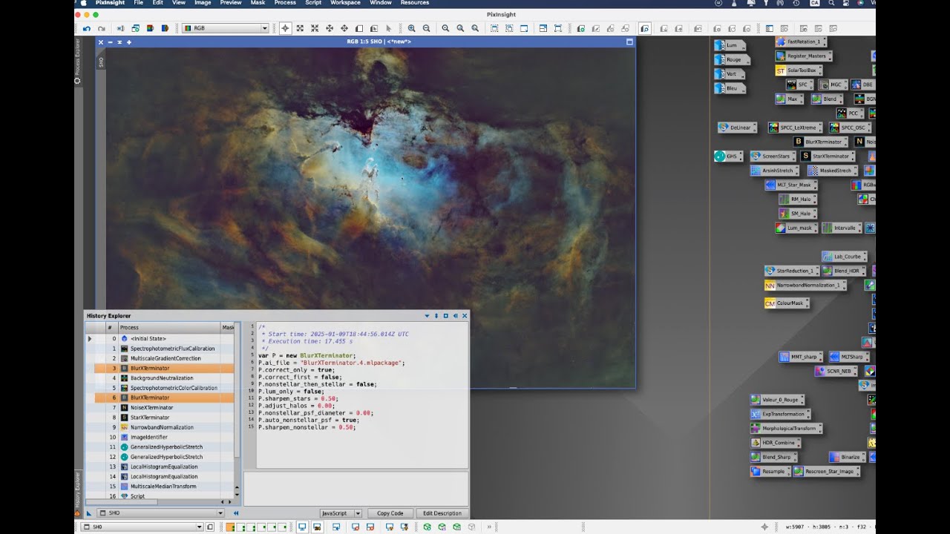Open the ColourMask process icon
The width and height of the screenshot is (950, 534).
(787, 303)
